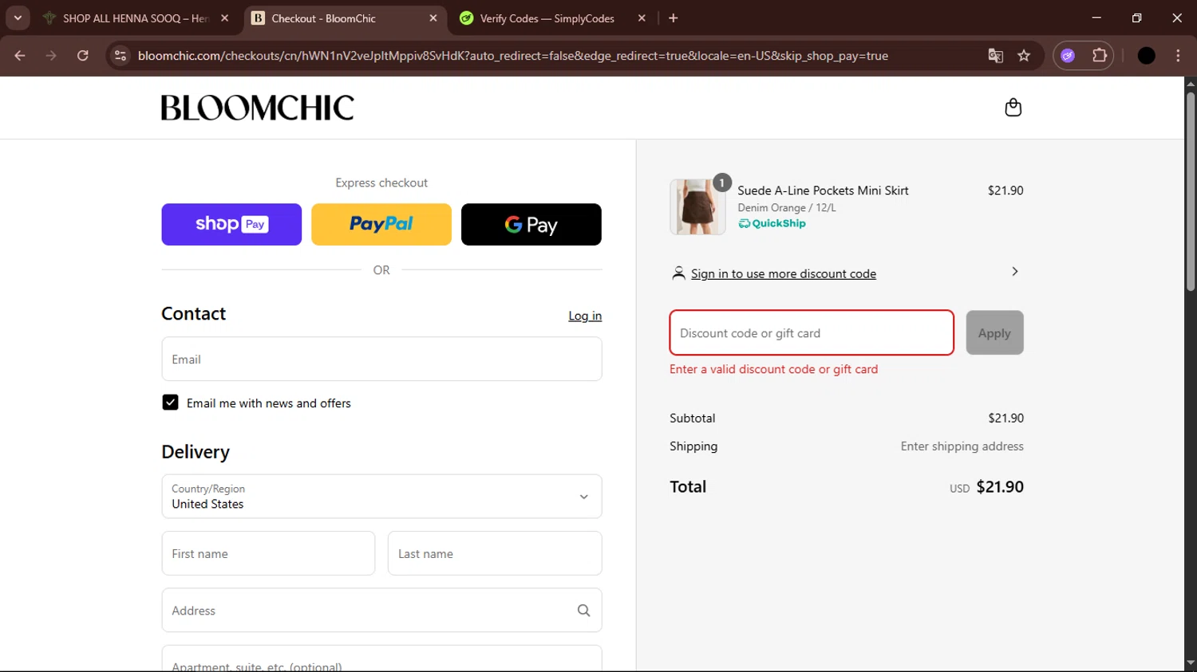Image resolution: width=1197 pixels, height=672 pixels.
Task: Open the purple browser extension icon
Action: [x=1068, y=56]
